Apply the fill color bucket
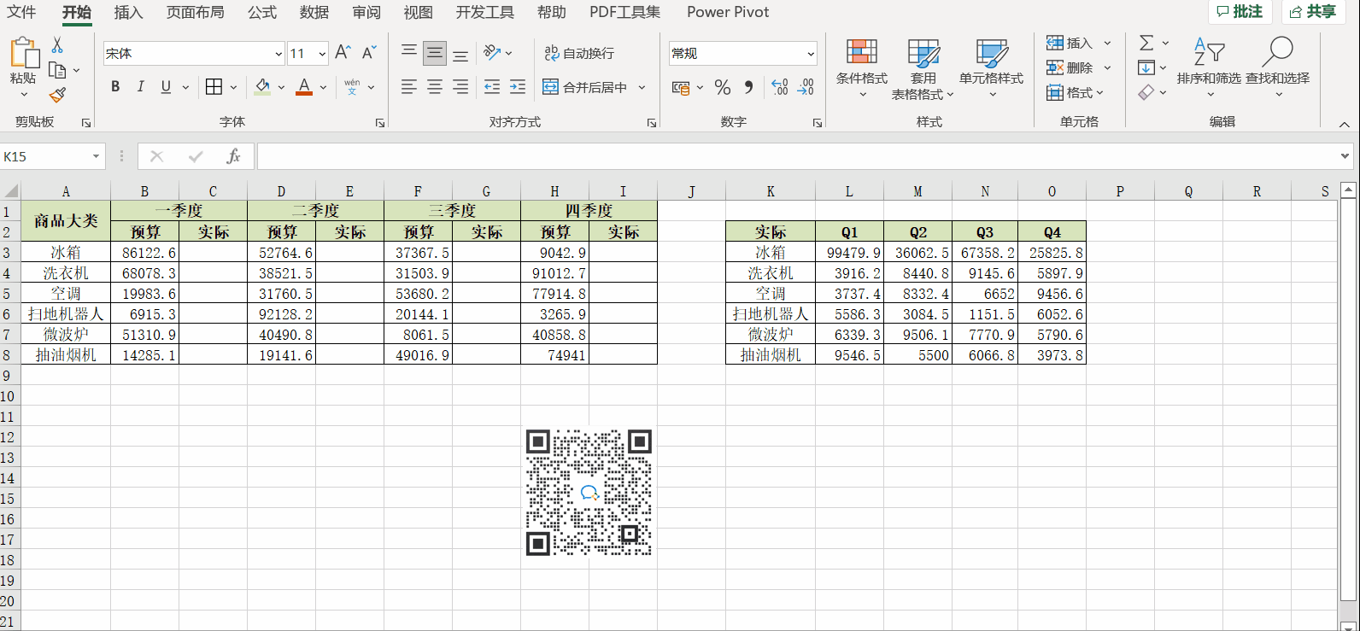The image size is (1360, 631). pos(262,86)
